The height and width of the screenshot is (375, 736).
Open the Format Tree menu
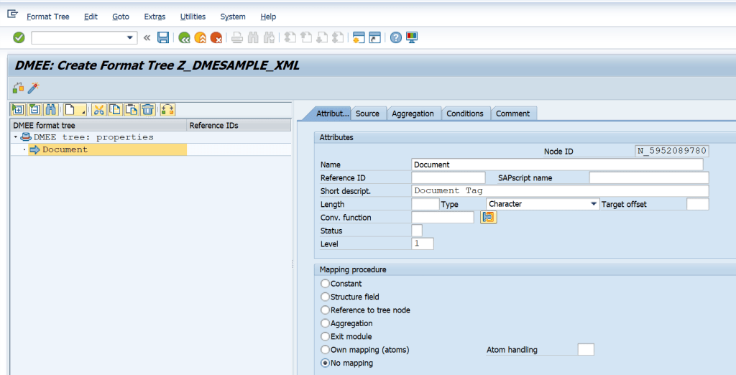(x=48, y=17)
